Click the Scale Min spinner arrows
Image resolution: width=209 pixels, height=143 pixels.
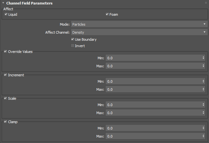point(204,105)
